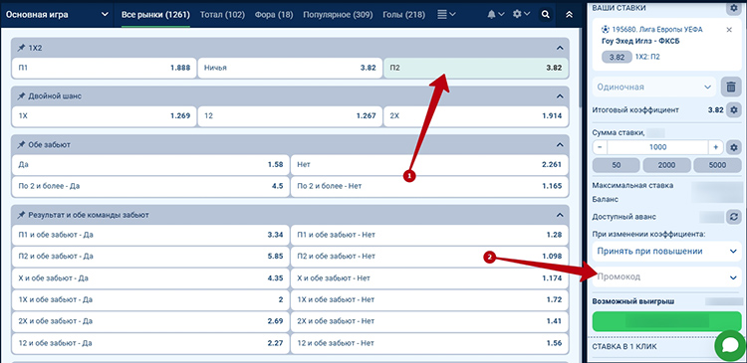Open the gear settings in markets toolbar
The image size is (747, 363).
pos(517,14)
